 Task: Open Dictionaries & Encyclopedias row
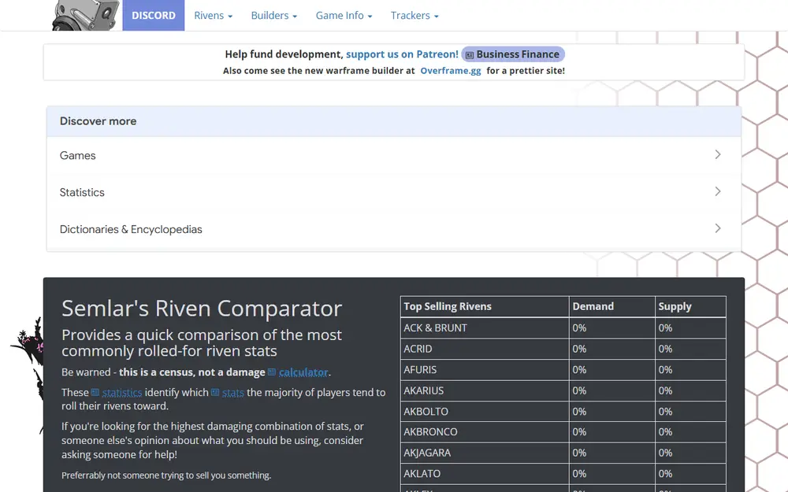[x=393, y=229]
